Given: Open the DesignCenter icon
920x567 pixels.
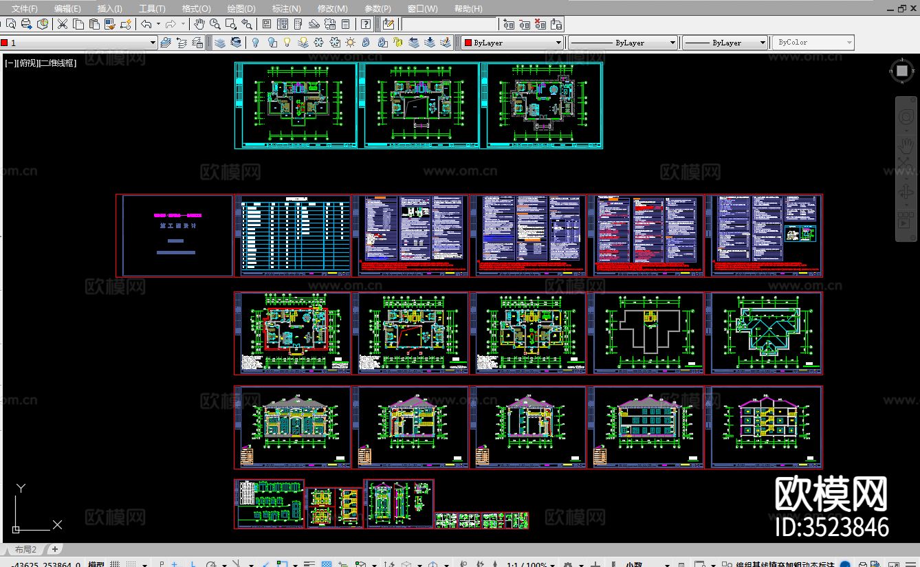Looking at the screenshot, I should 283,24.
